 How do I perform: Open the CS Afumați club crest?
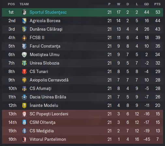[x=24, y=88]
